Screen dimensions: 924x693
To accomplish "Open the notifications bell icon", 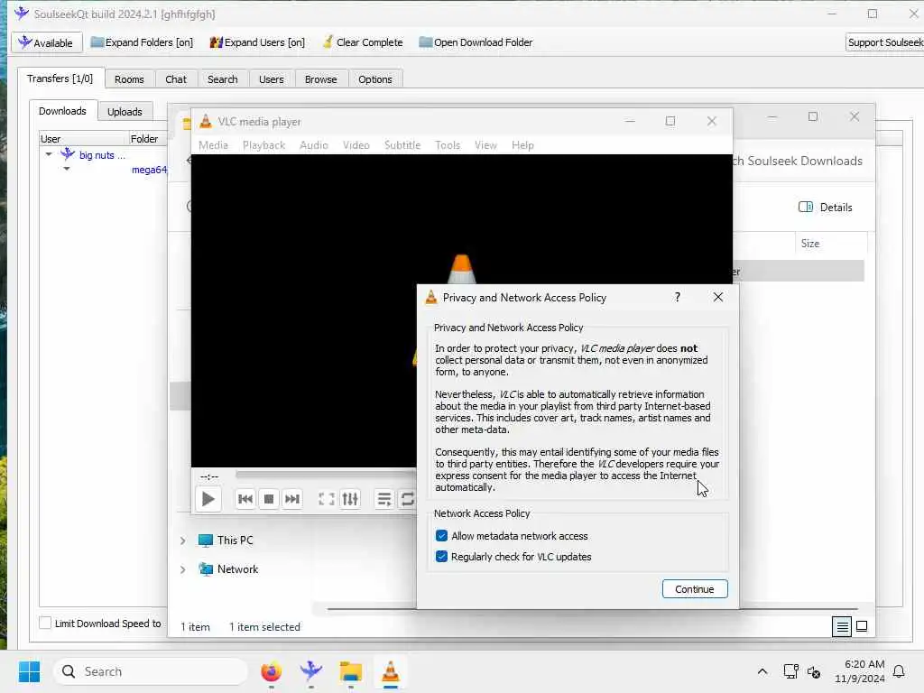I will pos(900,671).
